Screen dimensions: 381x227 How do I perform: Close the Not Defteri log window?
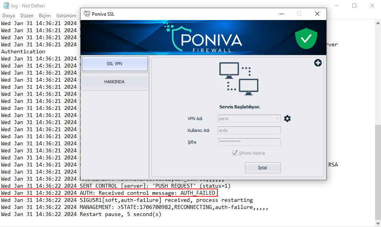[x=372, y=5]
